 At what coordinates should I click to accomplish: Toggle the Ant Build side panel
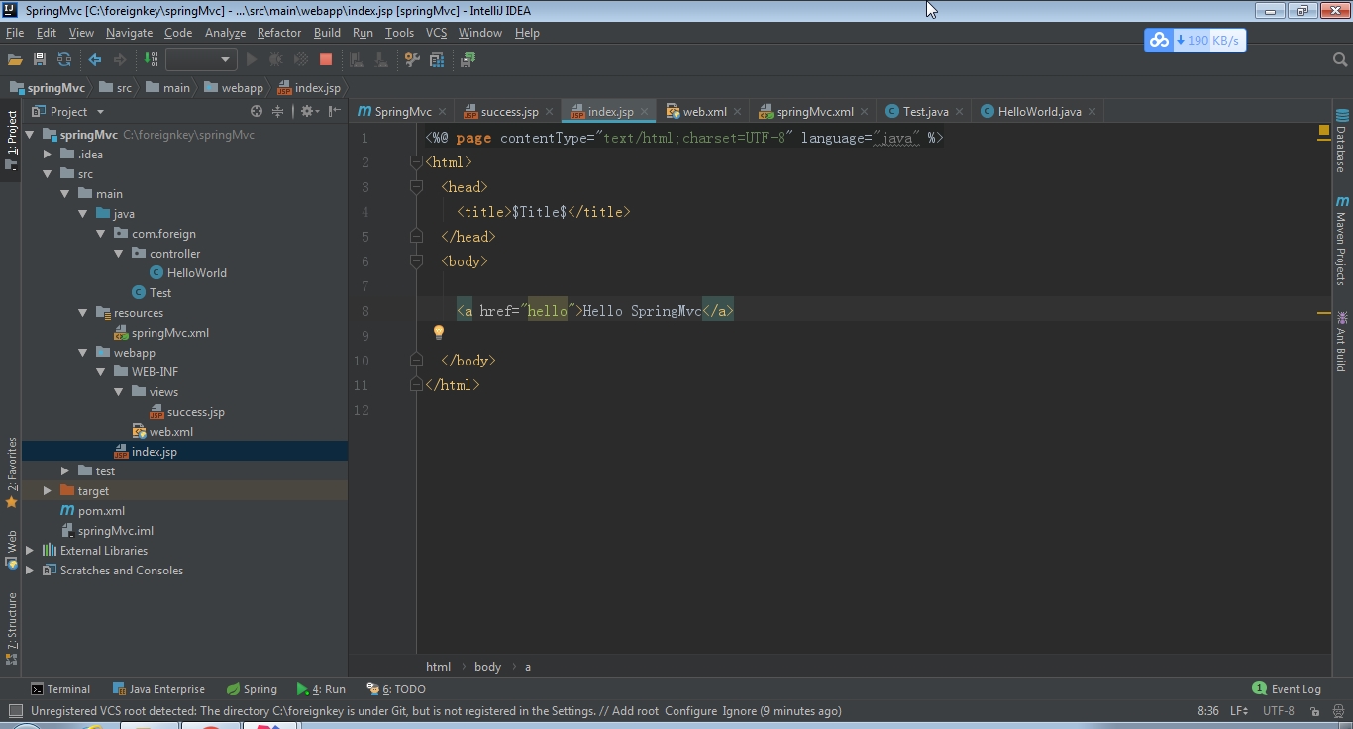(x=1342, y=342)
